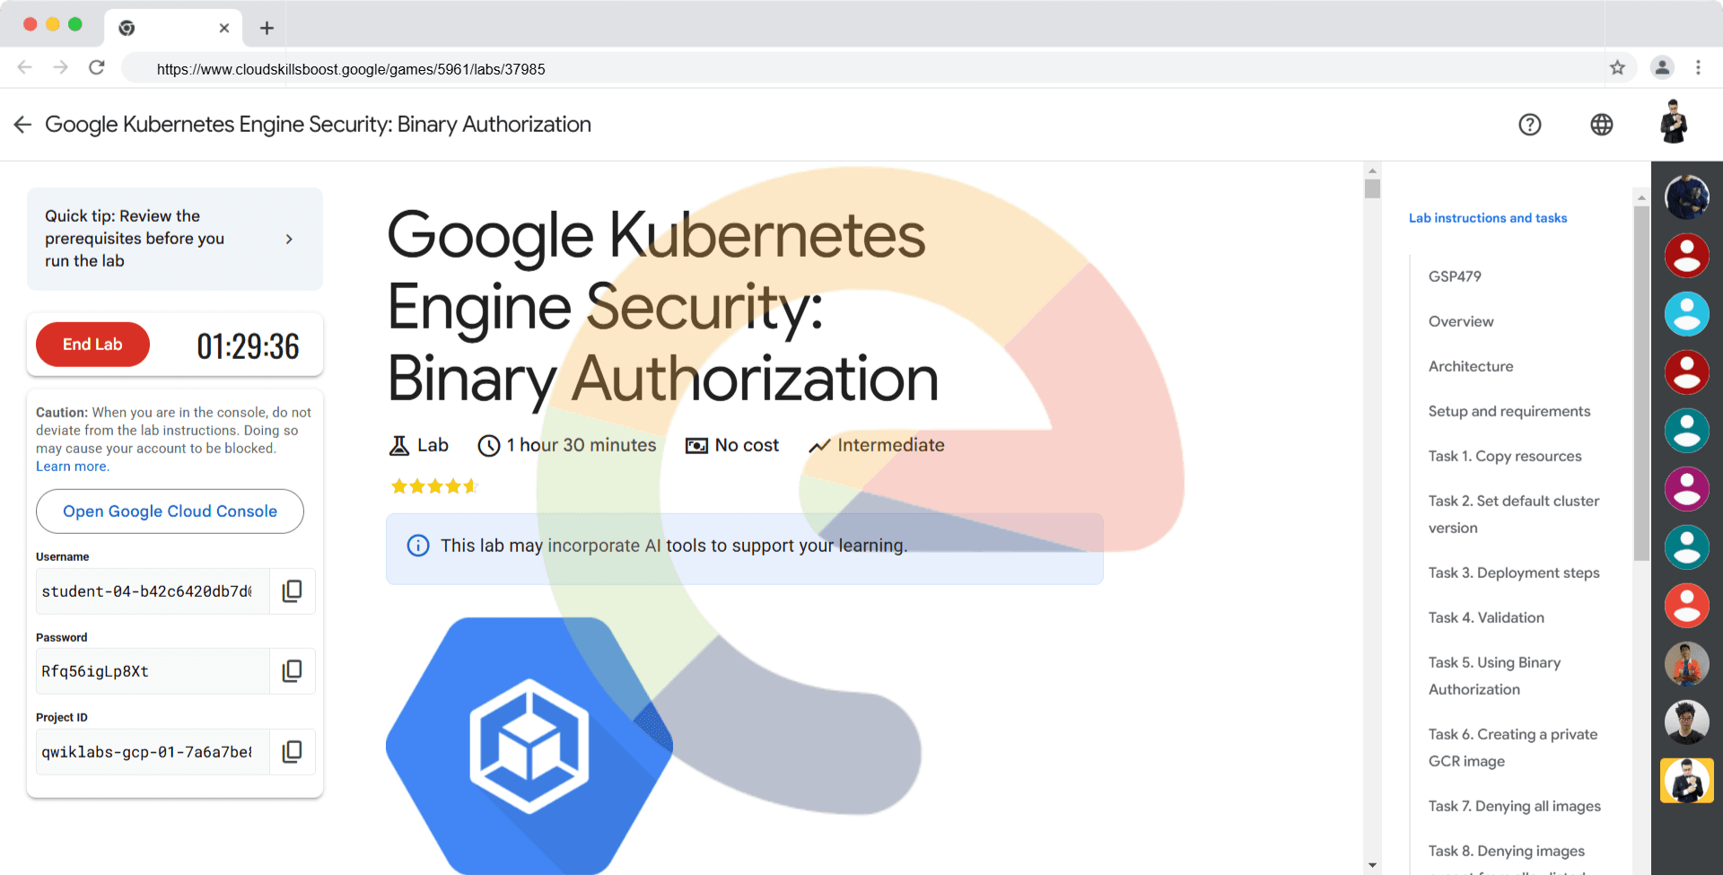The height and width of the screenshot is (875, 1723).
Task: Jump to Overview section
Action: click(x=1460, y=321)
